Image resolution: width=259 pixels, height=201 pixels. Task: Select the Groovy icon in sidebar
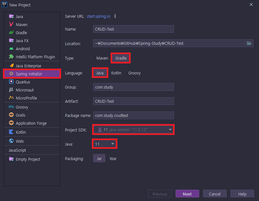click(11, 107)
